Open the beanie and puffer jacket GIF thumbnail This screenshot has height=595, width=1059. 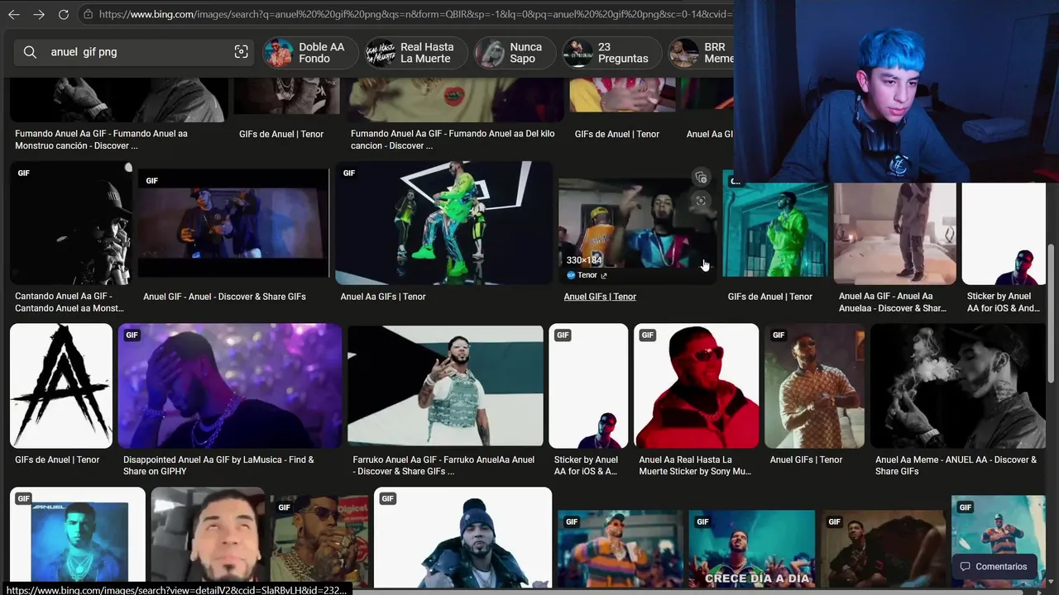pos(462,537)
